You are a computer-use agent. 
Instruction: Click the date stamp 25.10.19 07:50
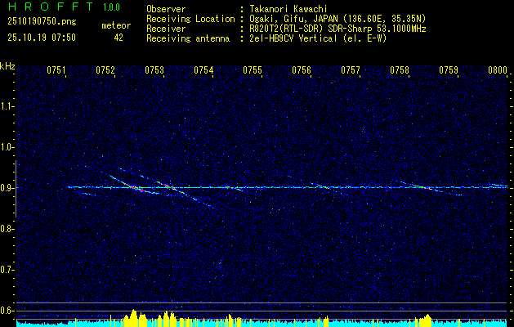[x=42, y=38]
